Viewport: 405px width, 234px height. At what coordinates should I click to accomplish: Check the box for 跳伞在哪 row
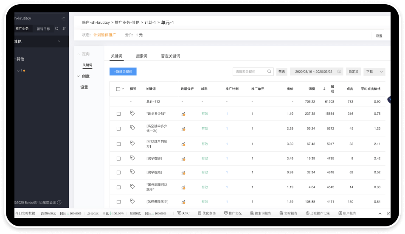tap(118, 159)
